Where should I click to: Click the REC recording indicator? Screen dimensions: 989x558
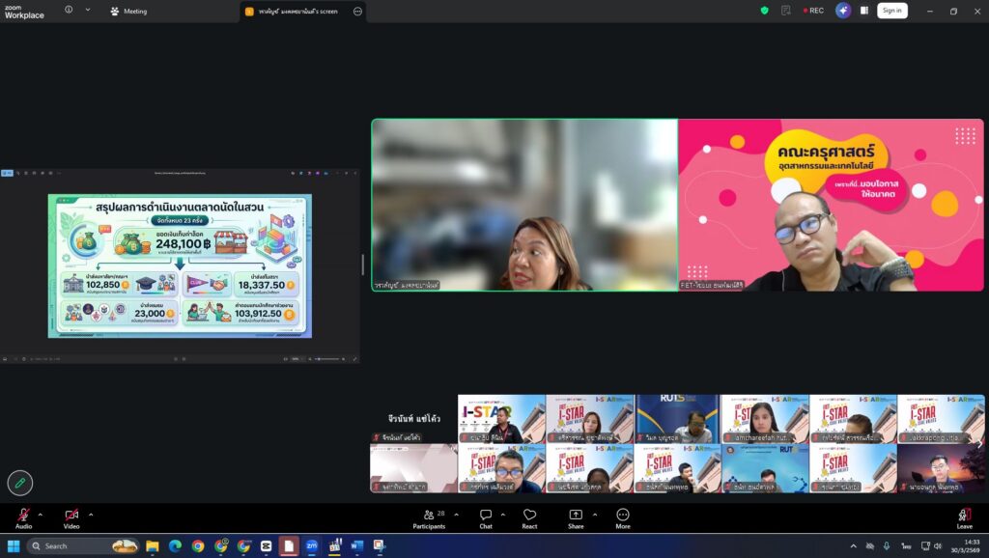pos(812,11)
